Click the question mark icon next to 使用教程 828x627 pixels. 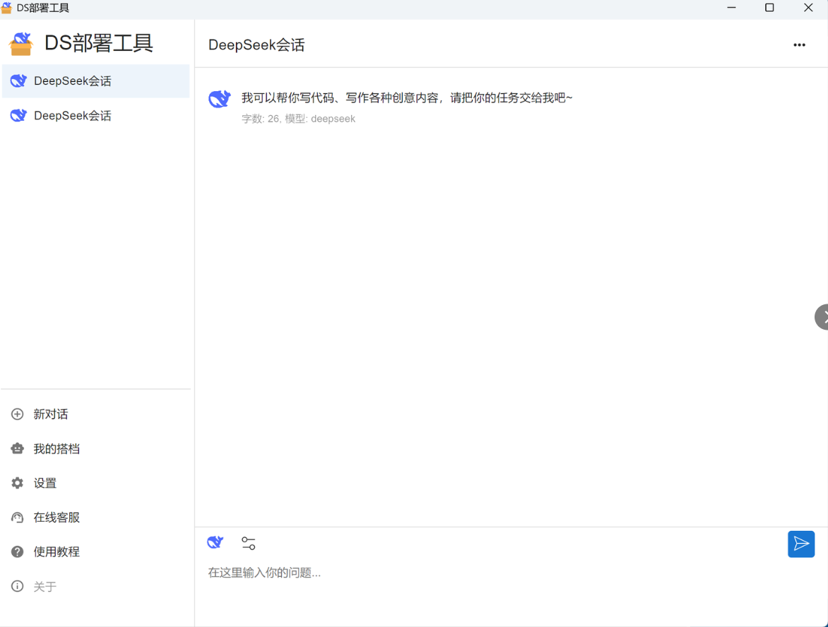18,551
